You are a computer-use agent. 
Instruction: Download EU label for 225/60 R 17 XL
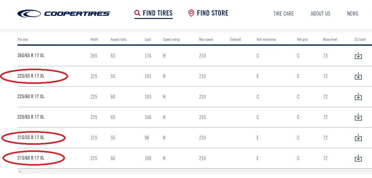point(358,97)
